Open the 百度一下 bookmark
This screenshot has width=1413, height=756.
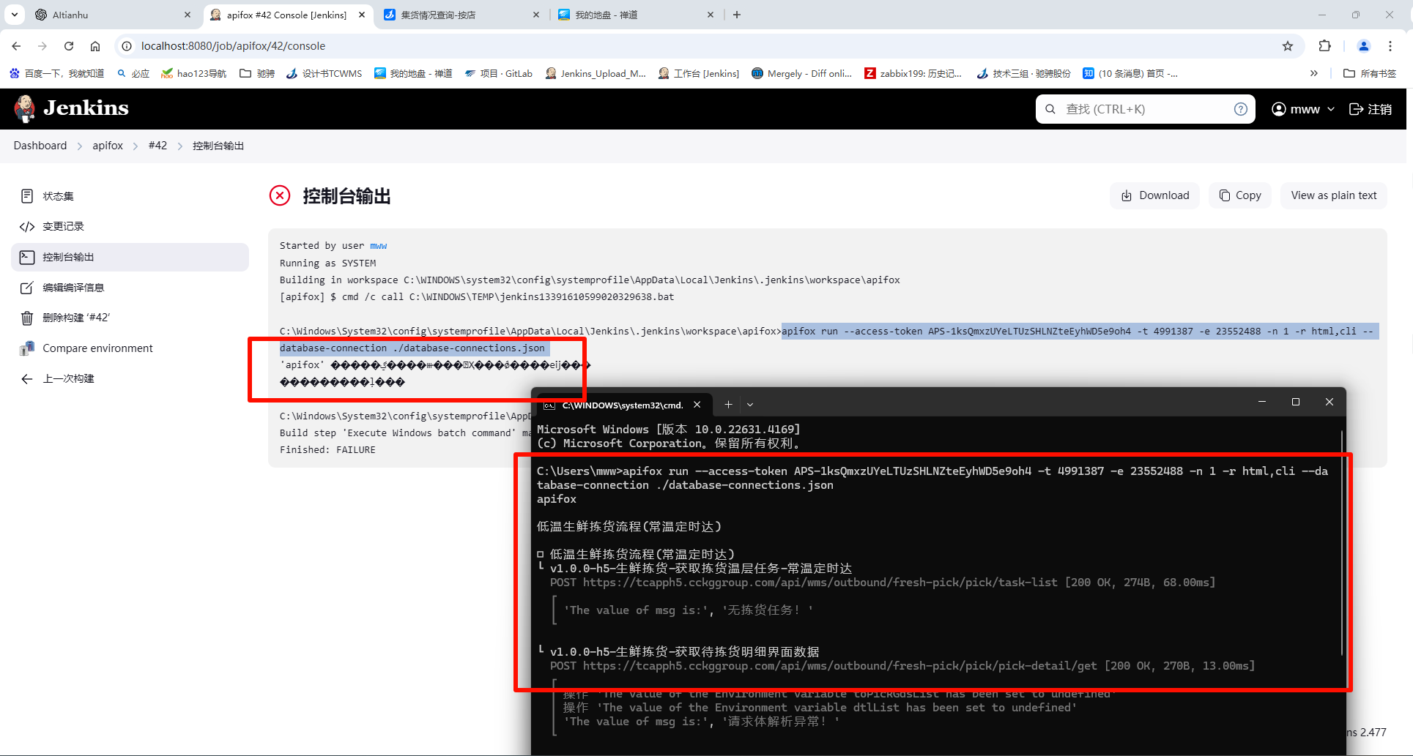56,73
